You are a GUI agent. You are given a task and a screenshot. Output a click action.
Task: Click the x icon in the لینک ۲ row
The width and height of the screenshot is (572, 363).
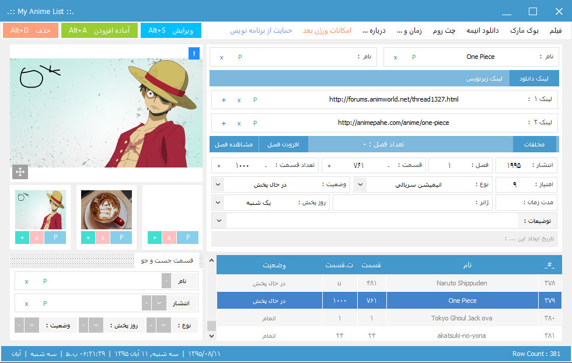click(239, 123)
